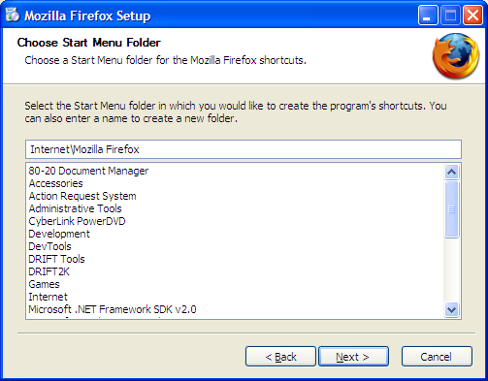Click the Firefox logo in the header
This screenshot has width=488, height=381.
(x=456, y=56)
